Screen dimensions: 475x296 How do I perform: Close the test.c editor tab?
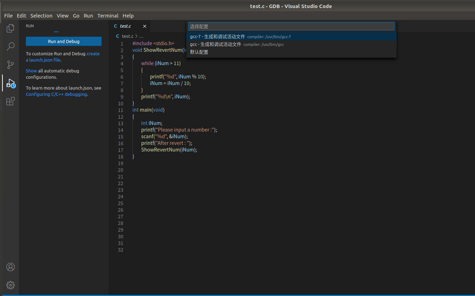pyautogui.click(x=145, y=26)
